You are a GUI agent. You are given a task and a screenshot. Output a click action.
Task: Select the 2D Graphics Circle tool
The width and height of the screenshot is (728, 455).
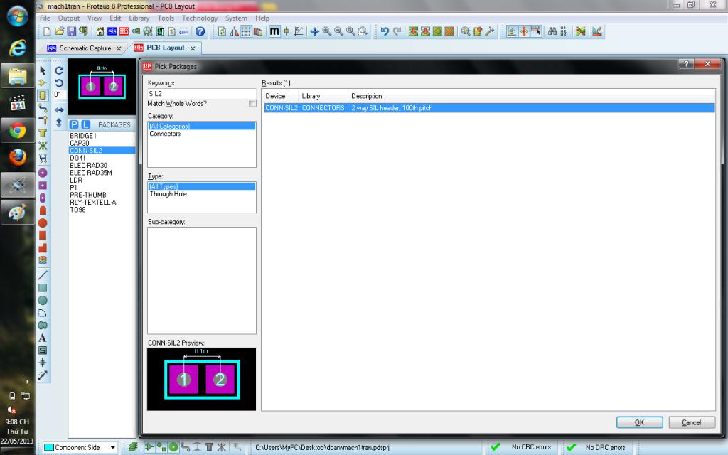click(43, 301)
